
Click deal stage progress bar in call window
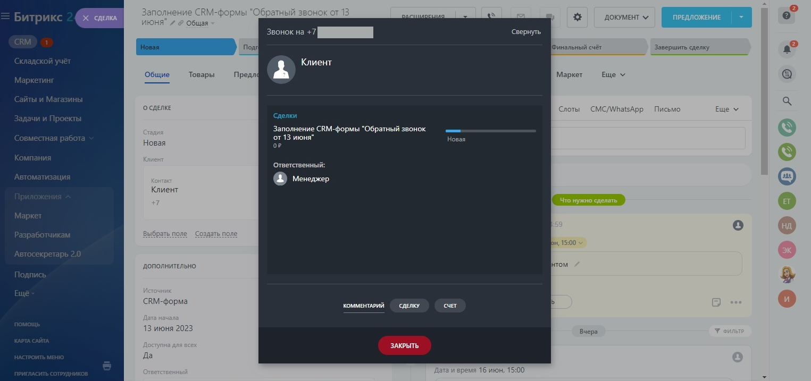click(491, 131)
